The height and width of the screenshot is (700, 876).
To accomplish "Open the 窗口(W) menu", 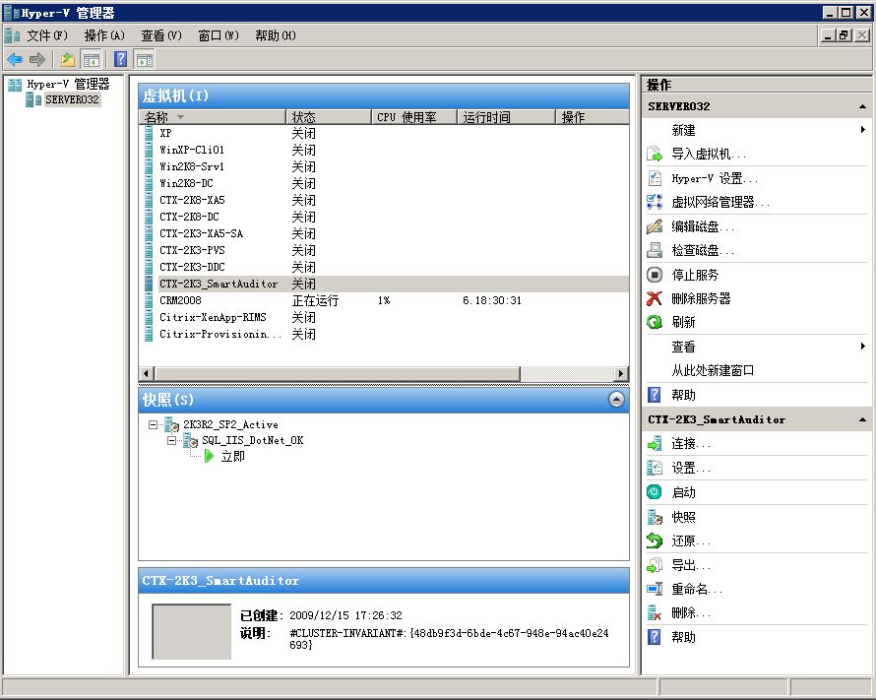I will pyautogui.click(x=219, y=35).
